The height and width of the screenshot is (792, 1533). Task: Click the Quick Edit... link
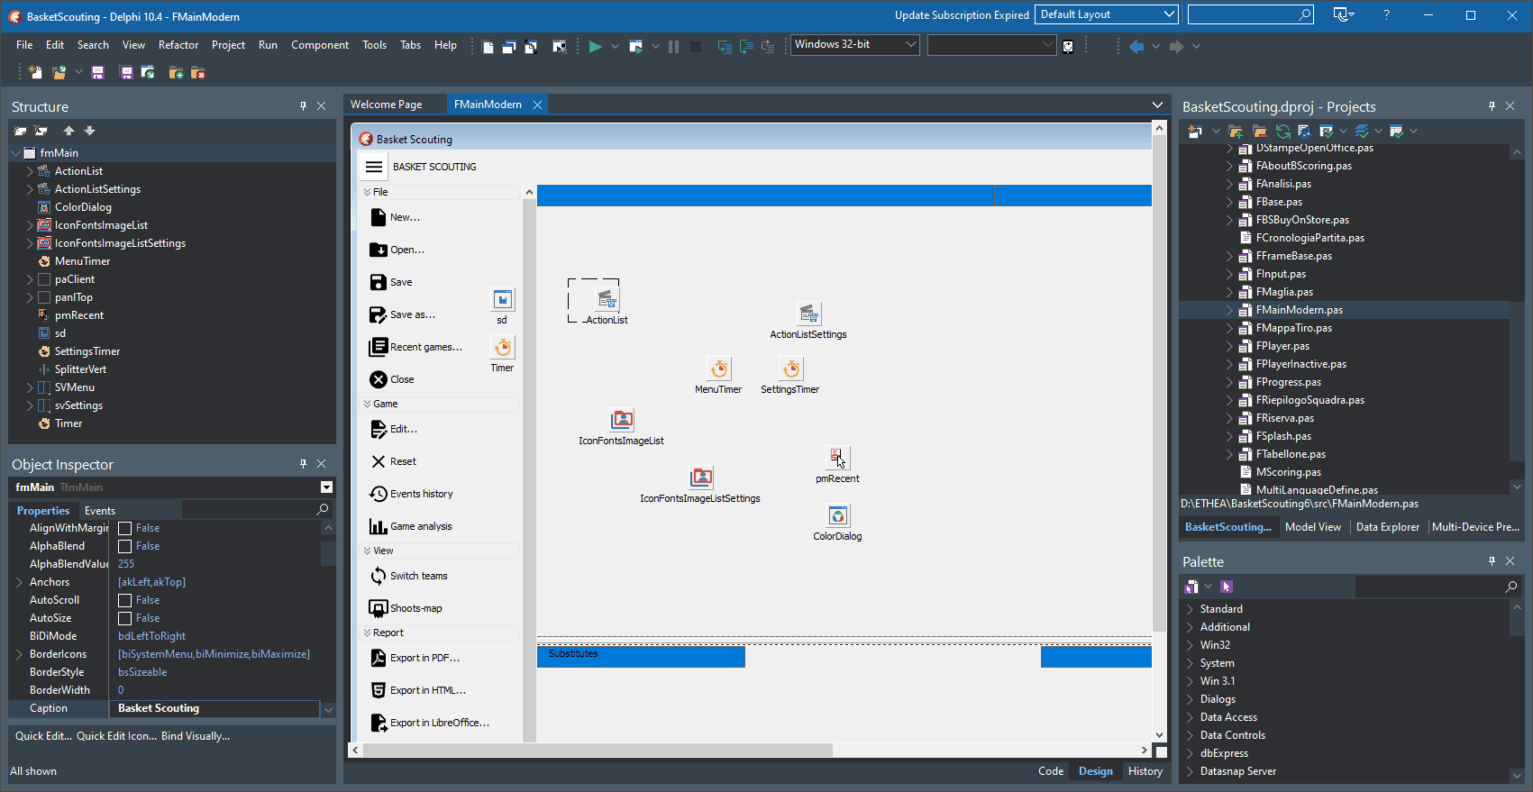(x=43, y=736)
